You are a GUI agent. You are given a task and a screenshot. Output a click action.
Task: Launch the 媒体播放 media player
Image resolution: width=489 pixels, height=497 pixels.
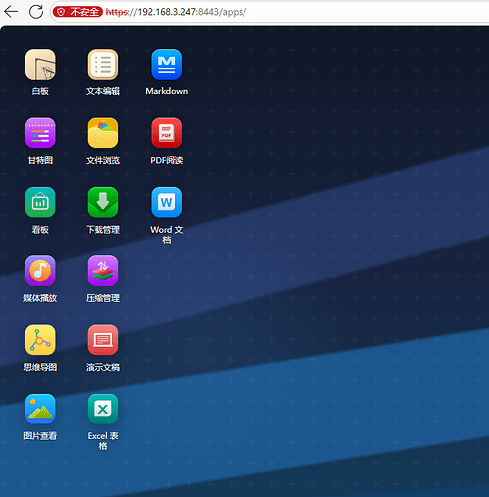tap(40, 271)
